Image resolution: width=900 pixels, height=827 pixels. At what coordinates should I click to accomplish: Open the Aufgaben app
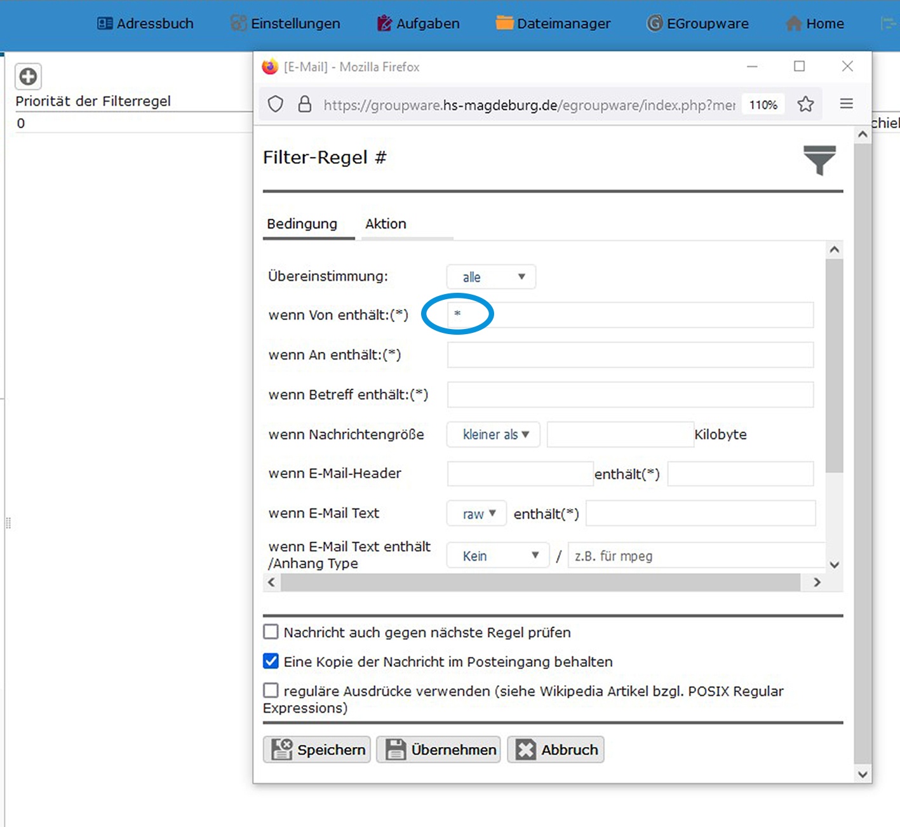pos(418,24)
